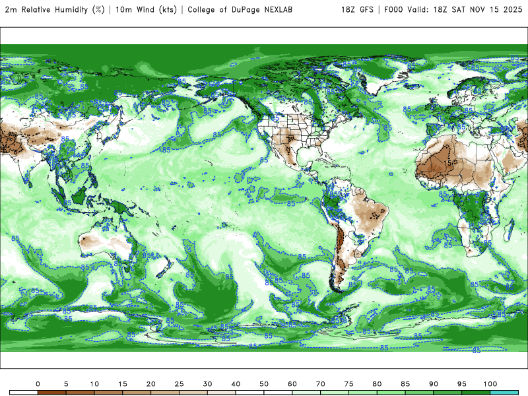Select the cream 30–40 legend swatch
The height and width of the screenshot is (396, 528).
(222, 393)
